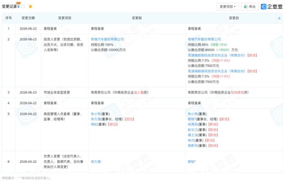Screen dimensions: 285x181
Task: Click the 变更前 column header
Action: coord(137,18)
